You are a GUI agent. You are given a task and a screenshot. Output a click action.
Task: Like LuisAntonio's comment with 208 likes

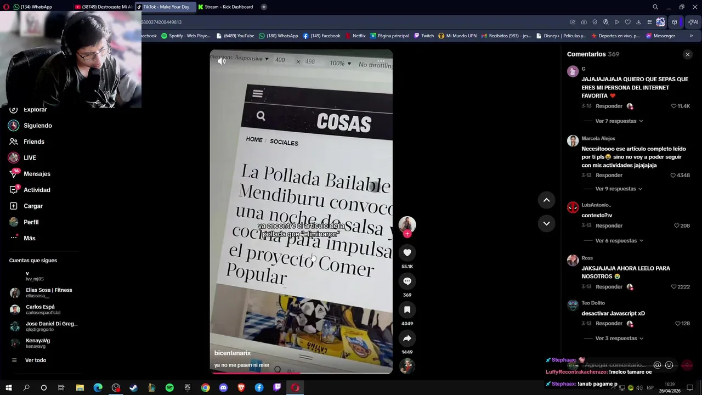[677, 225]
